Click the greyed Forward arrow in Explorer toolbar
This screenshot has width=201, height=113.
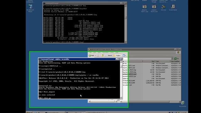coord(98,56)
